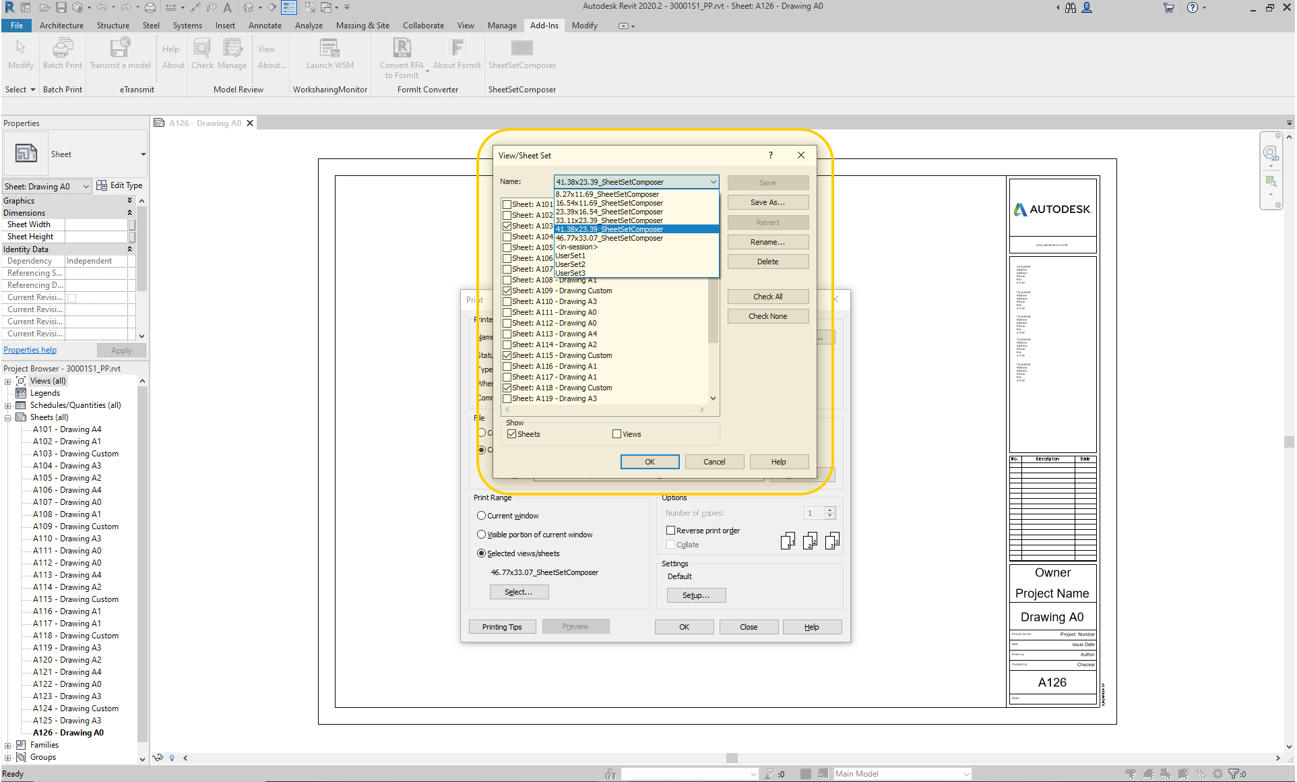Open the Sheet: Drawing A0 instance dropdown

tap(86, 187)
